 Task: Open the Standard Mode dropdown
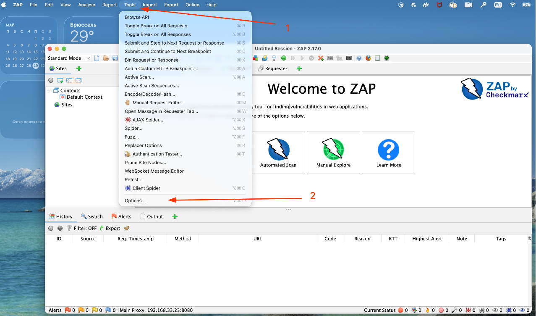pos(69,58)
